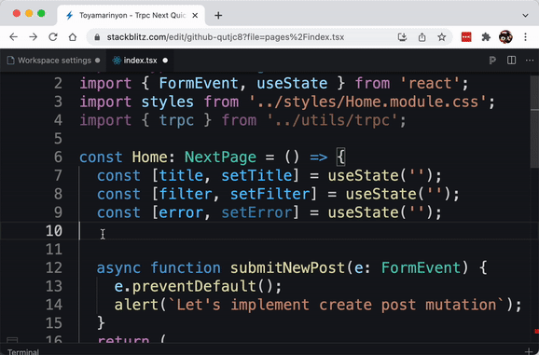Open a new browser tab

(x=218, y=16)
